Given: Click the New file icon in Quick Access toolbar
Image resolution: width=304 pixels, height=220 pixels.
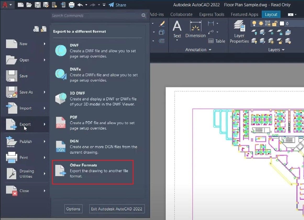Looking at the screenshot, I should [x=20, y=5].
